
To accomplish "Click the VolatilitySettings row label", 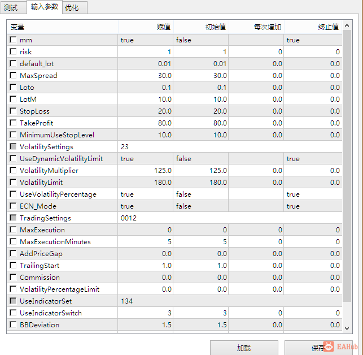I will pyautogui.click(x=46, y=147).
